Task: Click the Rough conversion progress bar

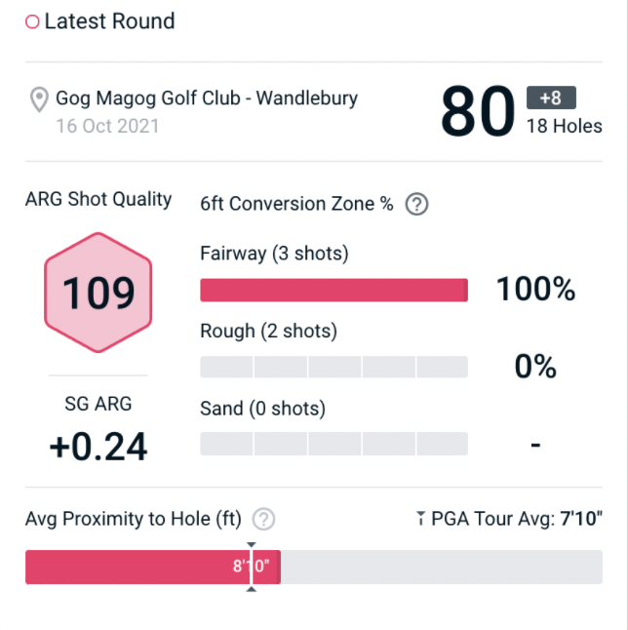Action: [334, 367]
